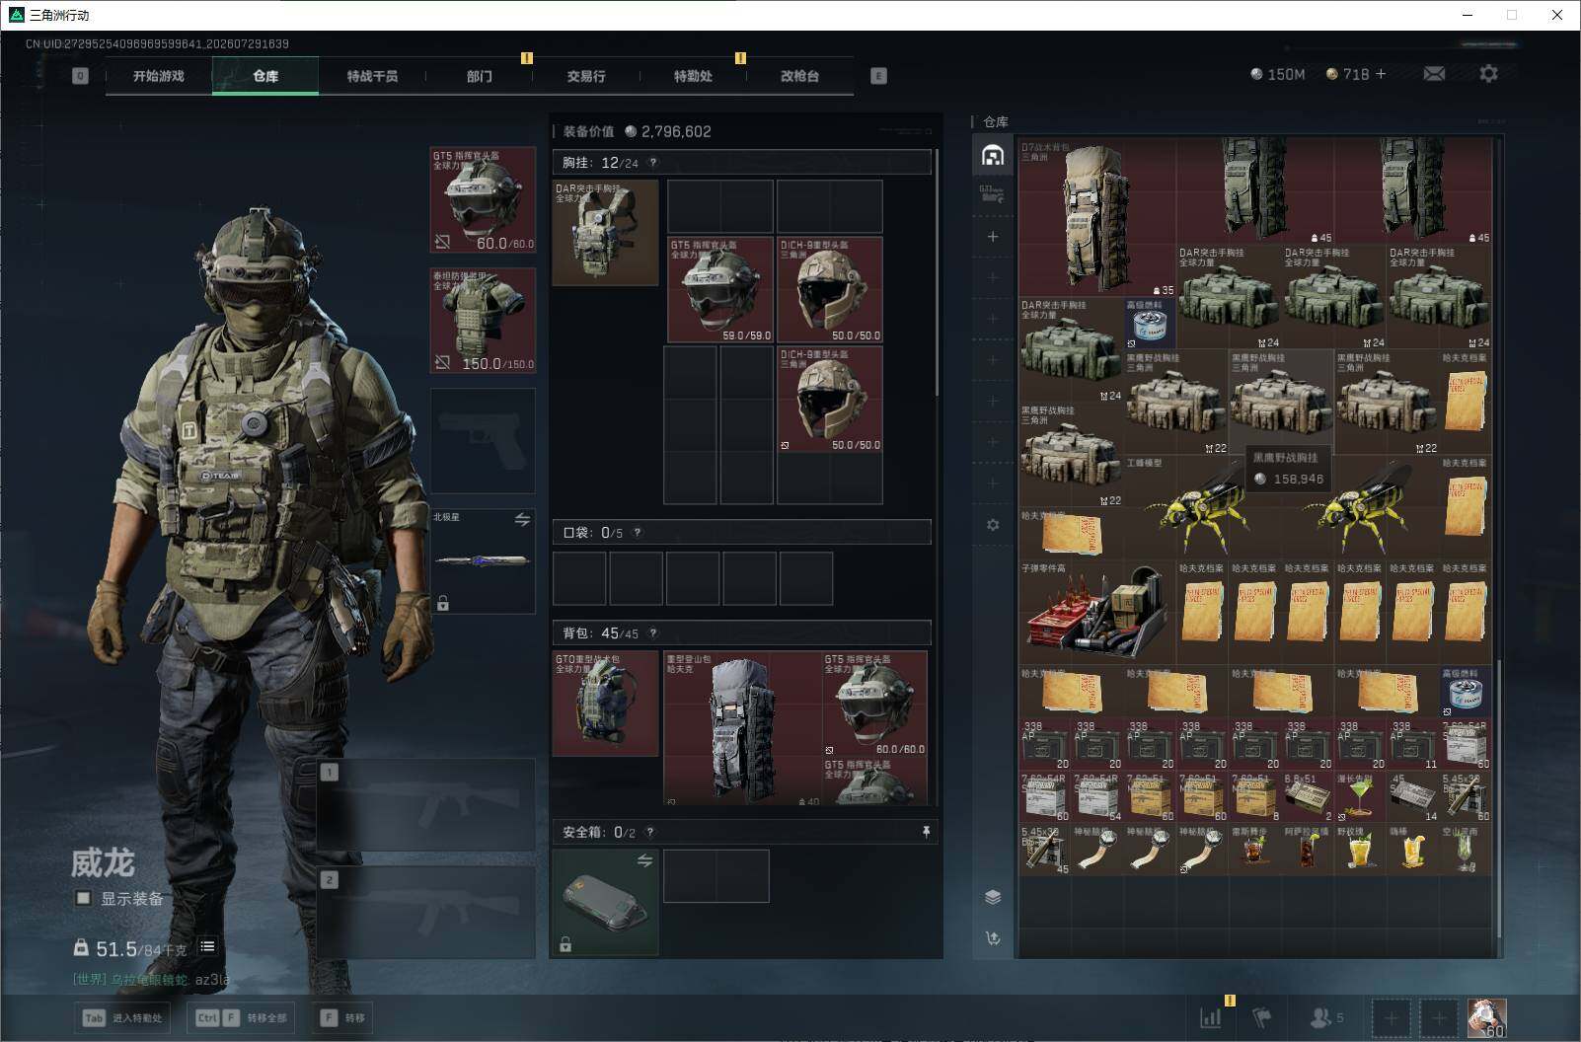Open the 交易行 tab
The width and height of the screenshot is (1581, 1042).
coord(585,76)
